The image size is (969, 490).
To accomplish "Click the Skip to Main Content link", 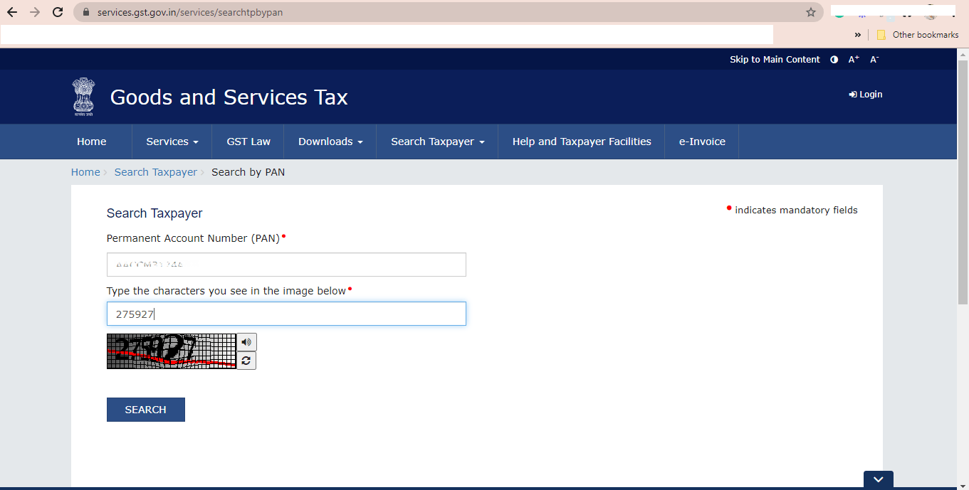I will (775, 59).
